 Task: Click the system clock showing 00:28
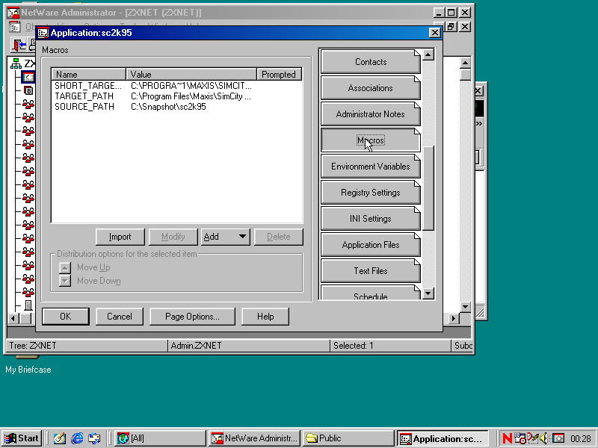point(581,439)
